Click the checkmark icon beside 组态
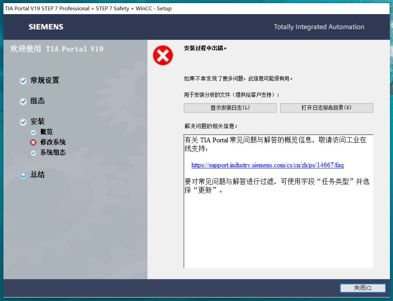 (x=23, y=102)
